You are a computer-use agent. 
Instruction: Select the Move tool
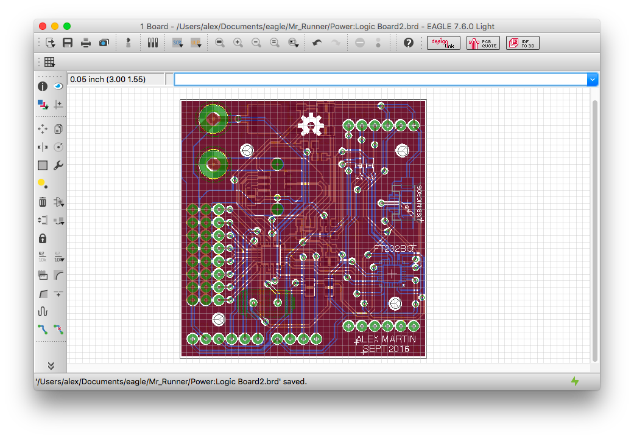tap(43, 129)
